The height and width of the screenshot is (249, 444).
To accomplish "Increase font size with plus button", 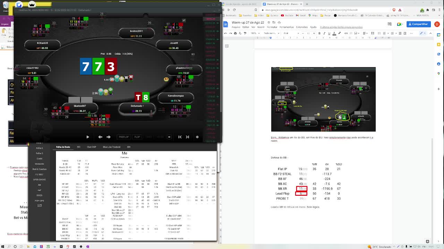I will coord(314,34).
